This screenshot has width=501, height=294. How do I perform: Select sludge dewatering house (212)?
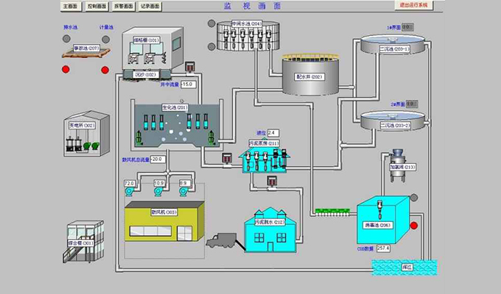coord(270,230)
